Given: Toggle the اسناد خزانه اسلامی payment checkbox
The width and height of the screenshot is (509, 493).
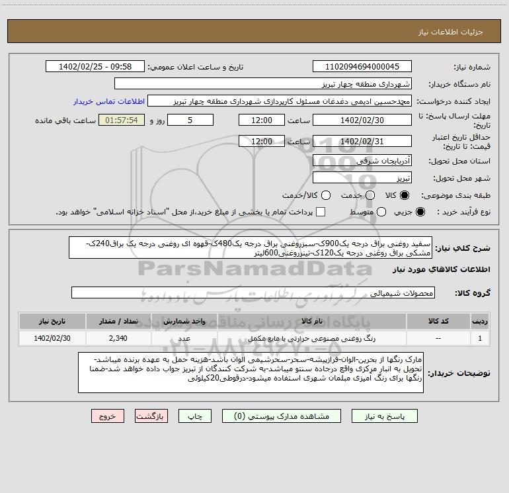Looking at the screenshot, I should (x=321, y=212).
